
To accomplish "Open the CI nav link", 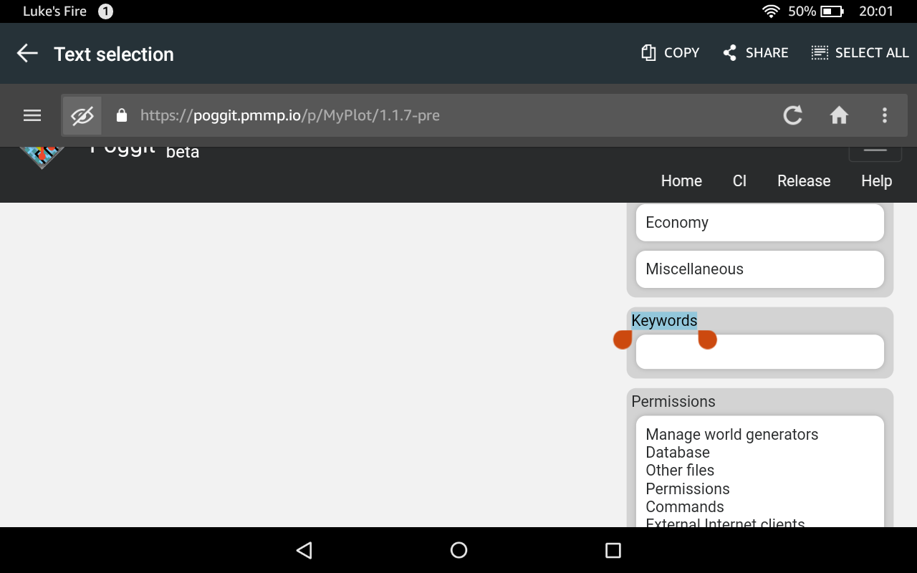I will point(739,181).
